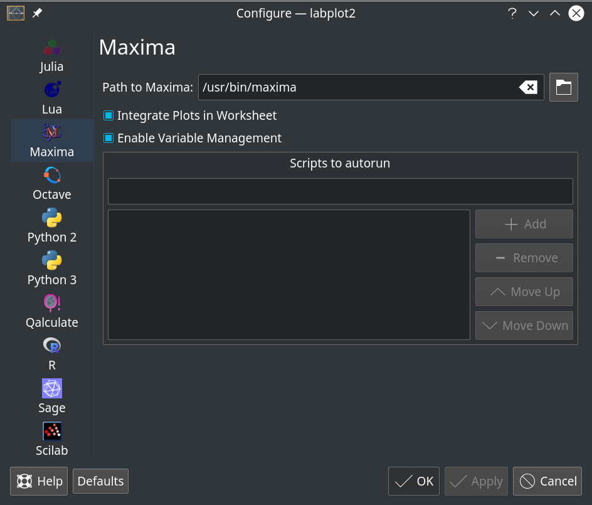The height and width of the screenshot is (505, 592).
Task: Disable Enable Variable Management checkbox
Action: point(108,138)
